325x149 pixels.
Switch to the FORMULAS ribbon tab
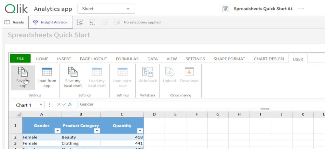click(x=127, y=59)
